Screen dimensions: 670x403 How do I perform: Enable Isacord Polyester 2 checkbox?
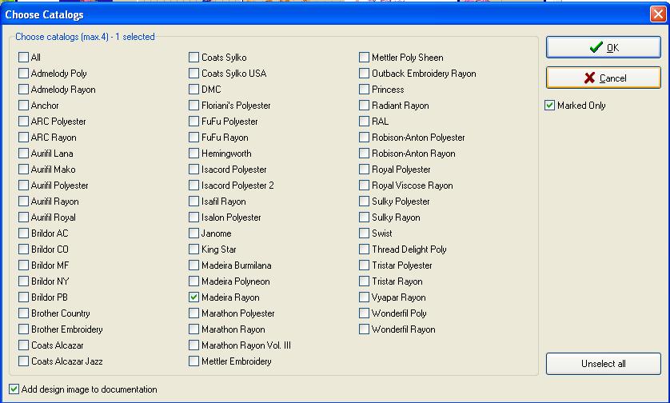click(193, 185)
